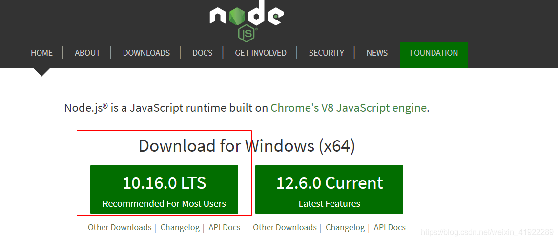The height and width of the screenshot is (241, 558).
Task: View Changelog for Current release
Action: 345,227
